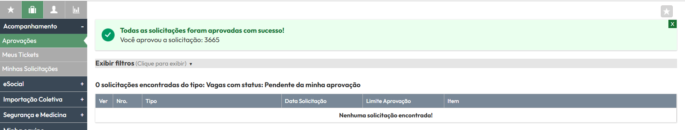Open the person profile icon tab
This screenshot has height=130, width=685.
pyautogui.click(x=54, y=10)
